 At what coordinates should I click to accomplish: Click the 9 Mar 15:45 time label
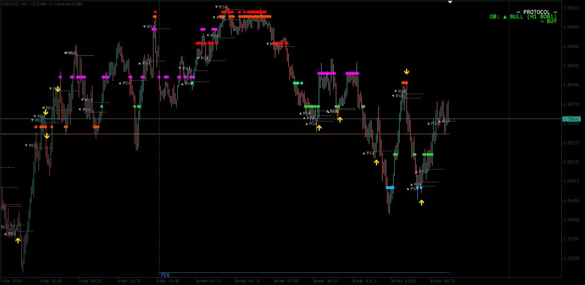click(x=51, y=281)
